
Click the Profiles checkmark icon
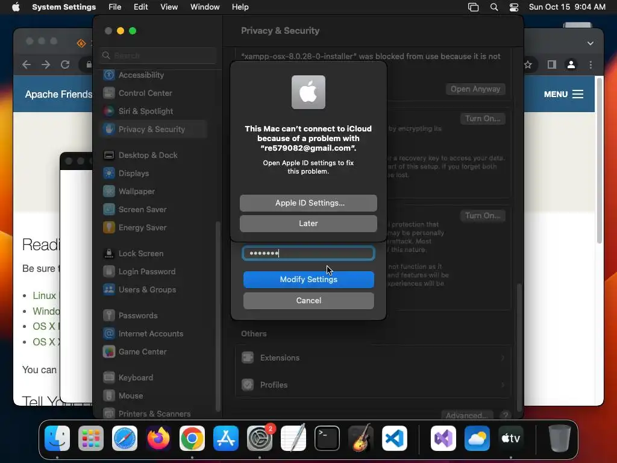[x=248, y=385]
